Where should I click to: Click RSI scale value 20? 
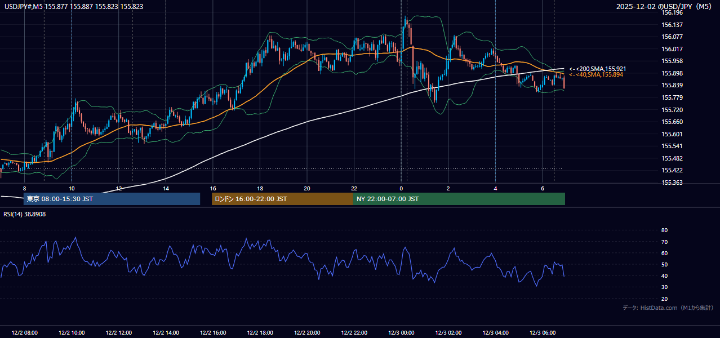[x=665, y=299]
